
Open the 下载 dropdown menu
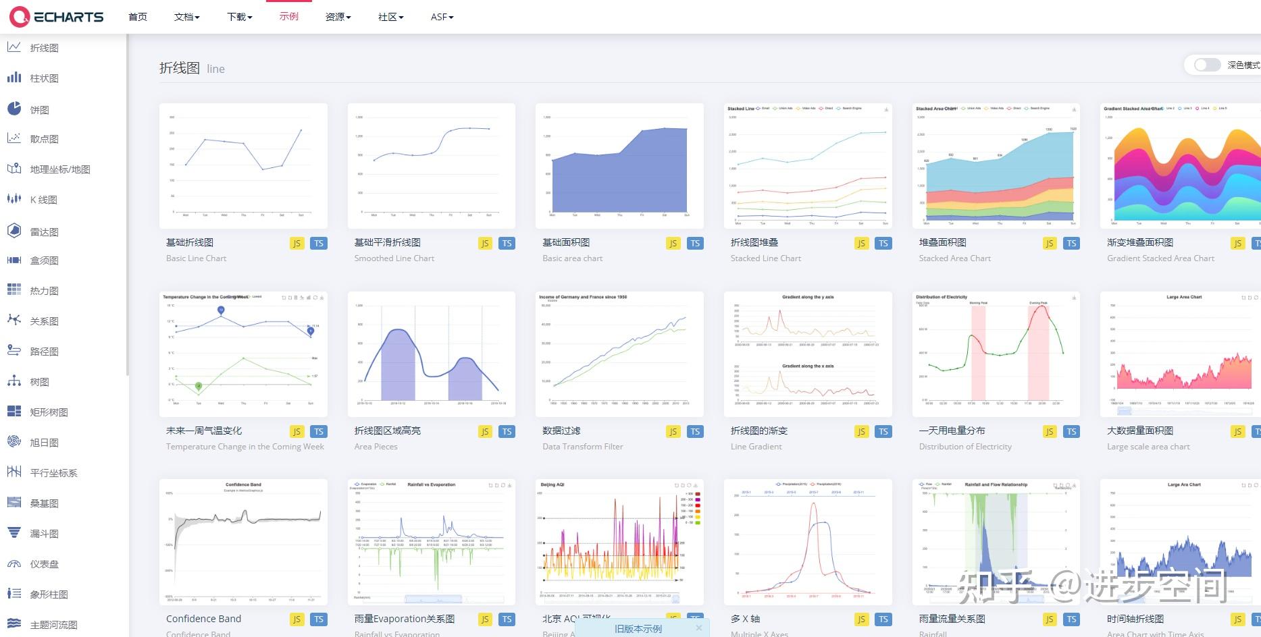pos(239,17)
